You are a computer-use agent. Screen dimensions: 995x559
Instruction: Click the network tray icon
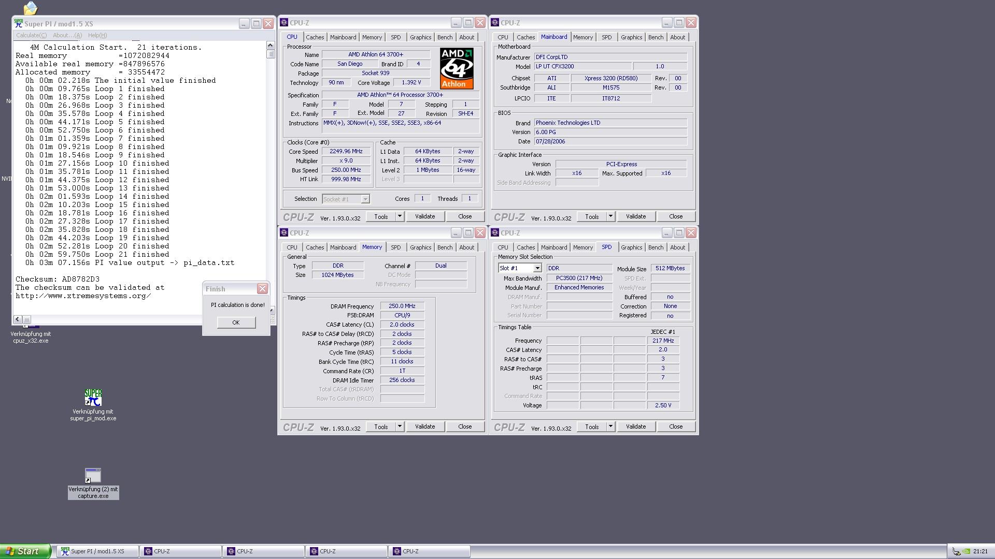coord(957,552)
